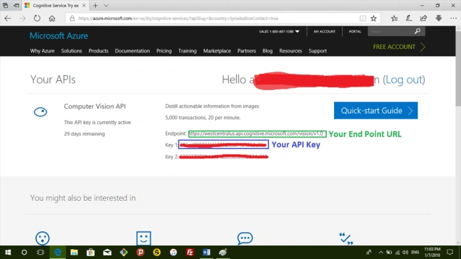
Task: Click the speech bubble API icon
Action: (245, 238)
